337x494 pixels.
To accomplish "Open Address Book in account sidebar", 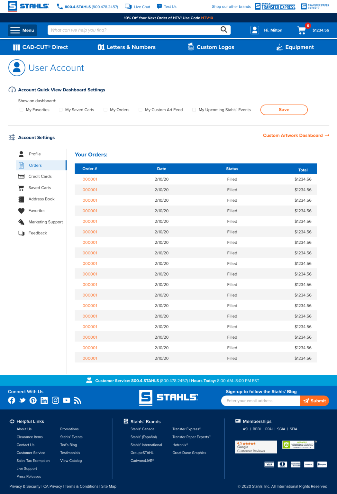I will (41, 199).
